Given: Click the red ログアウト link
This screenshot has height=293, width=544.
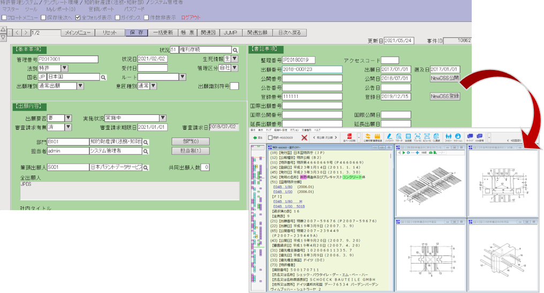Looking at the screenshot, I should point(191,17).
